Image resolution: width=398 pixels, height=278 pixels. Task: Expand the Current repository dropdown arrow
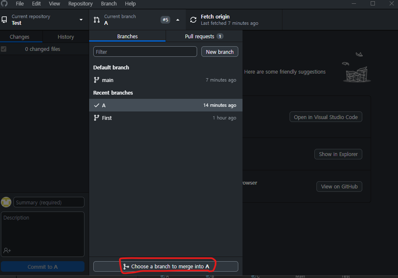(81, 20)
